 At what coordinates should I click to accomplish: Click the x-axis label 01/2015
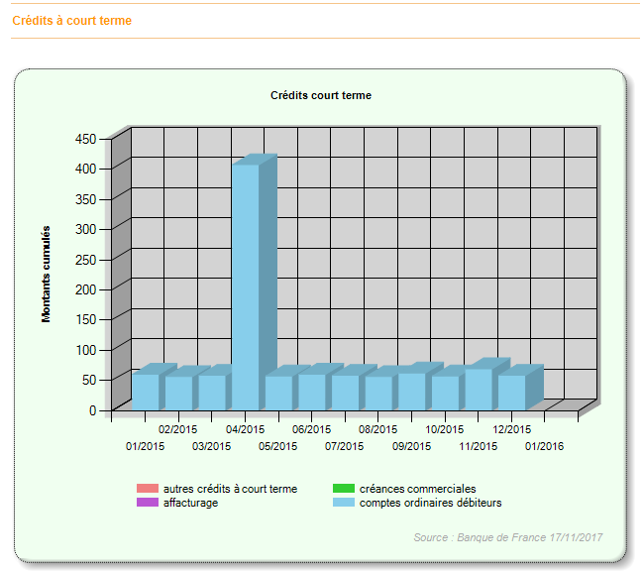(145, 446)
